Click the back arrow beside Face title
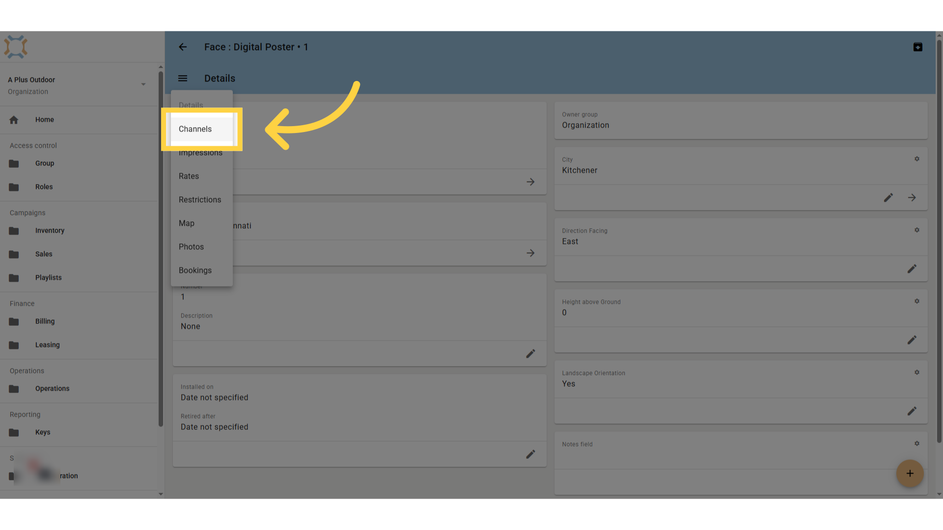The width and height of the screenshot is (943, 530). tap(183, 47)
